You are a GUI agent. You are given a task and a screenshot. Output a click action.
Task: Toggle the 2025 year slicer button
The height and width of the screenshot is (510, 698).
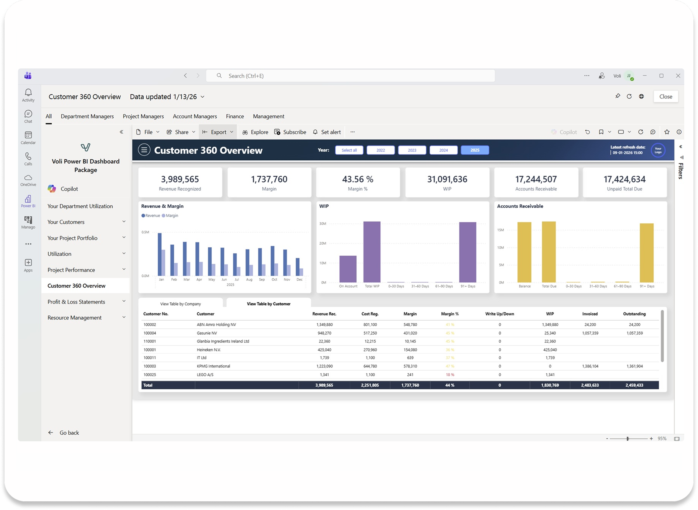[x=475, y=150]
